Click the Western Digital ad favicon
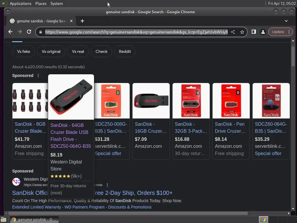 pyautogui.click(x=16, y=182)
